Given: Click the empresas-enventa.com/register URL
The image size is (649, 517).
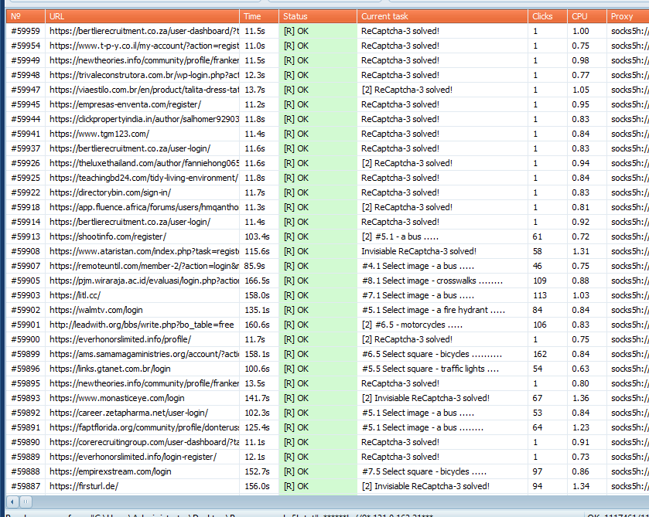Looking at the screenshot, I should point(125,104).
